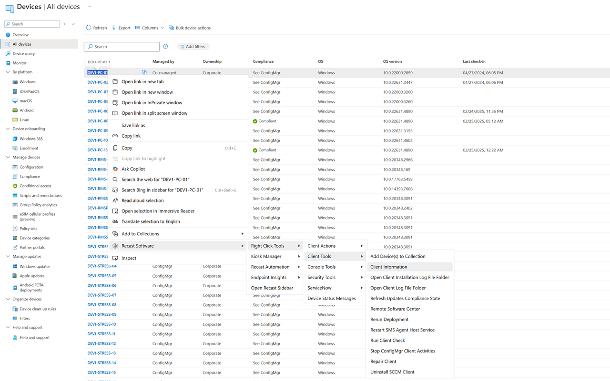Open the Kiosk Manager submenu

pyautogui.click(x=275, y=256)
